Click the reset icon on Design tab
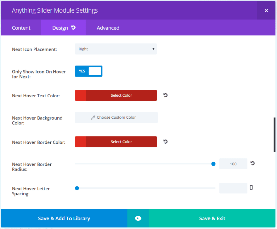This screenshot has width=277, height=229. coord(73,28)
